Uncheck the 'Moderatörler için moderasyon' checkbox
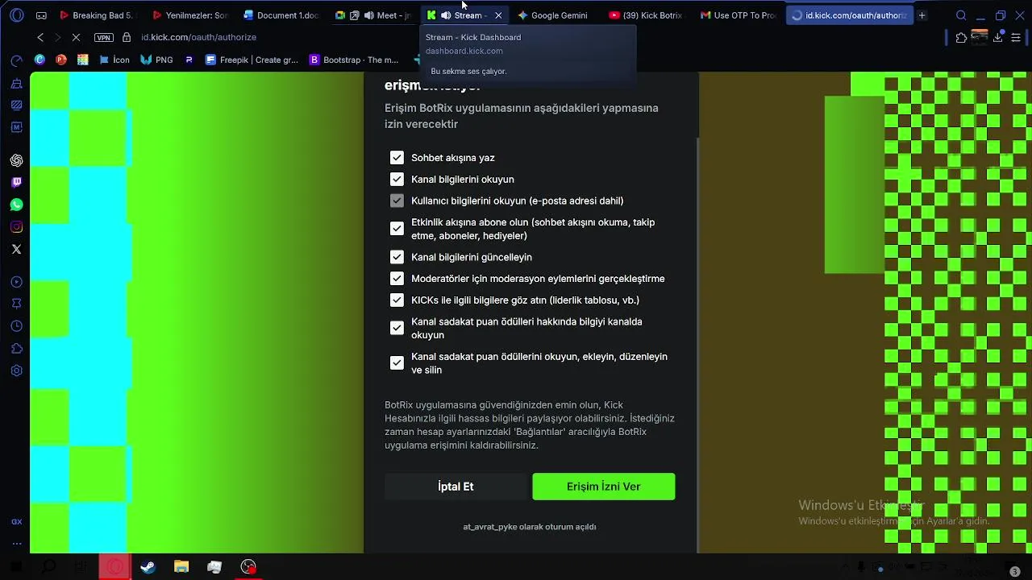1032x580 pixels. (397, 279)
